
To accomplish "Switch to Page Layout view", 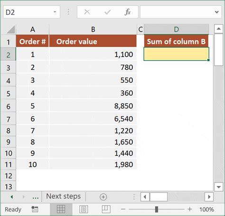I will click(x=84, y=209).
